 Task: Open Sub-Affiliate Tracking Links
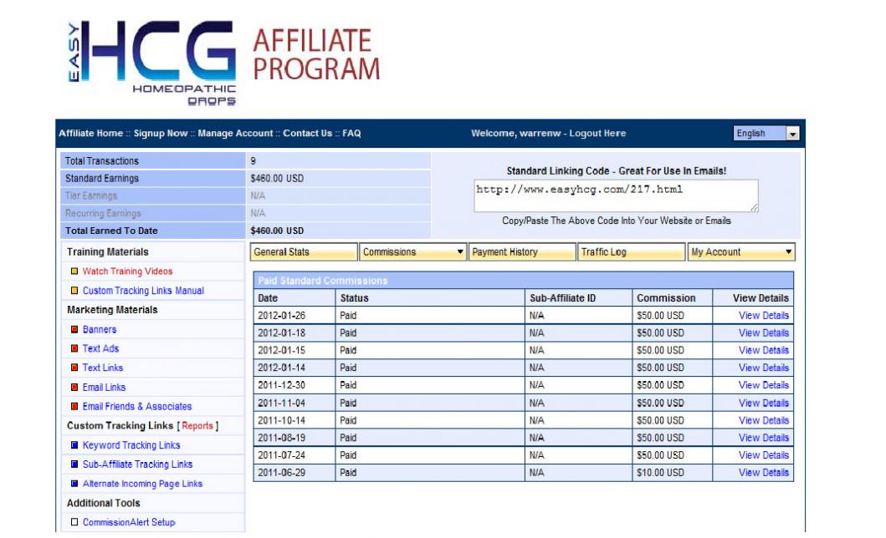coord(137,464)
